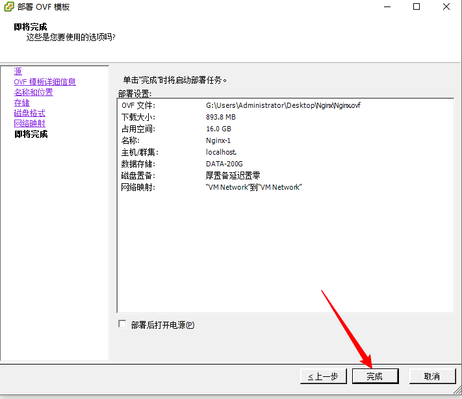
Task: Cancel the wizard with 取消
Action: click(x=432, y=376)
